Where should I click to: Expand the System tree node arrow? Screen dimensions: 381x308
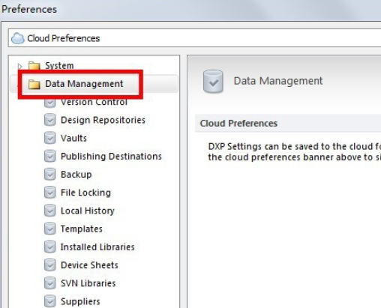point(20,66)
